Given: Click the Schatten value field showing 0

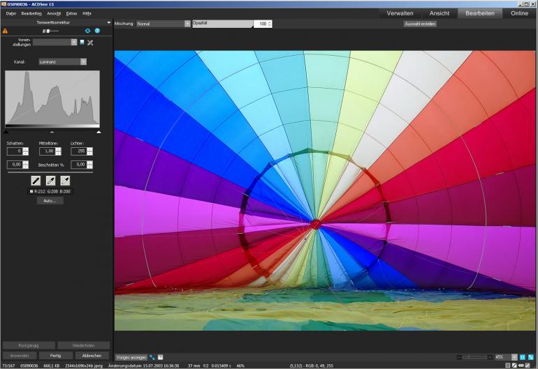Looking at the screenshot, I should (15, 151).
